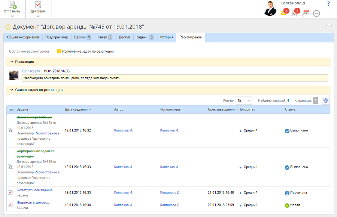Open the Колпаков И. author link in resolution

tap(31, 71)
